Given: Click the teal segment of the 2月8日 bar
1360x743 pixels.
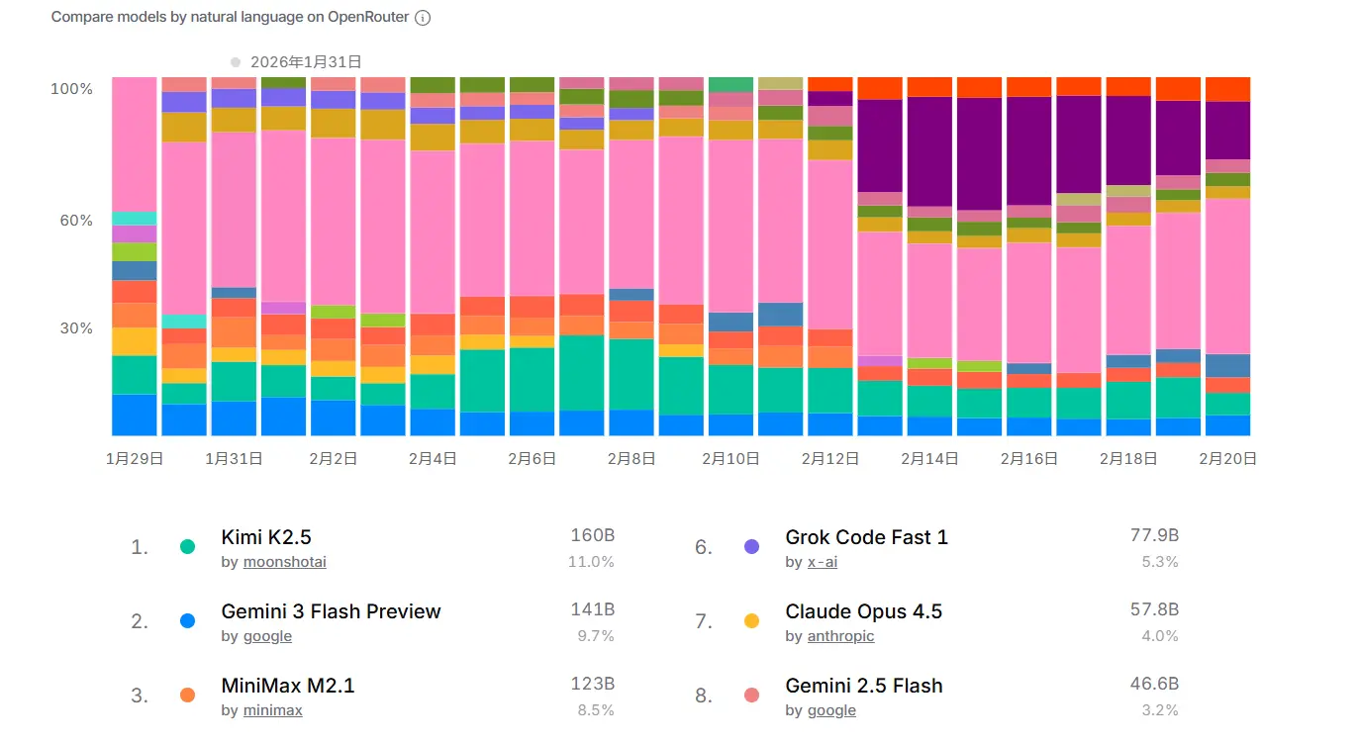Looking at the screenshot, I should coord(631,374).
